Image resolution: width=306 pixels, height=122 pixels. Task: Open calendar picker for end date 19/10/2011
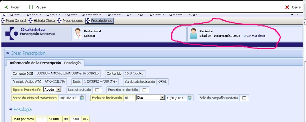(x=190, y=98)
